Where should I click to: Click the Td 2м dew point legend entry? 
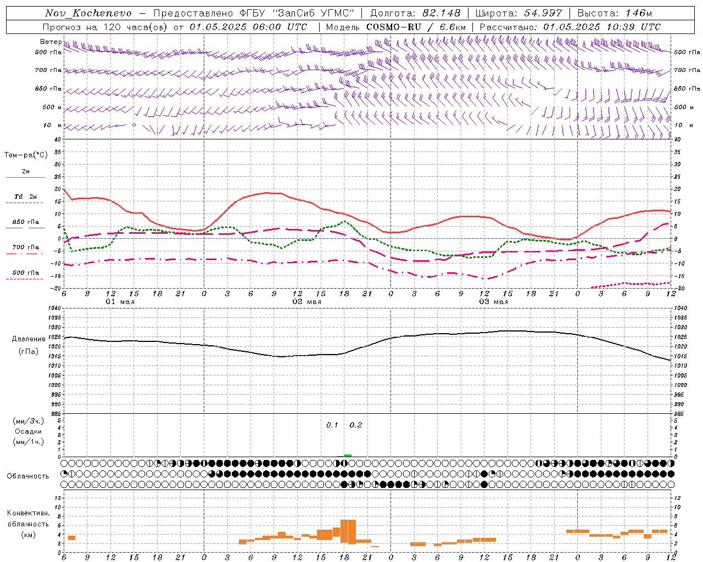[26, 196]
